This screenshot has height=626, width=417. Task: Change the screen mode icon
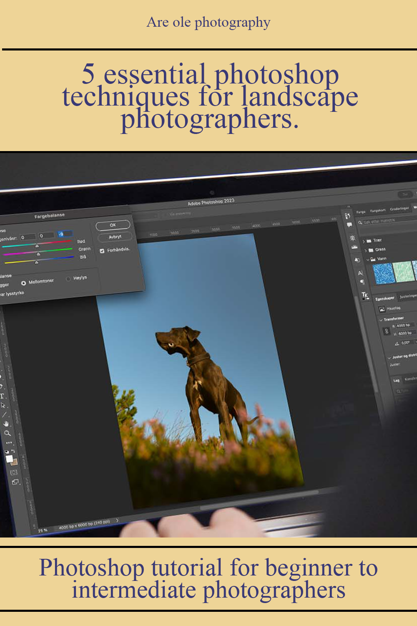[15, 482]
